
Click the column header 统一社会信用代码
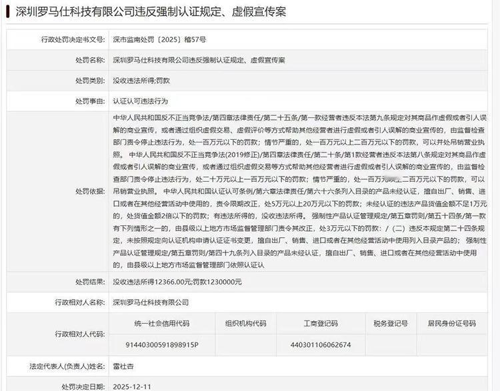coord(162,324)
